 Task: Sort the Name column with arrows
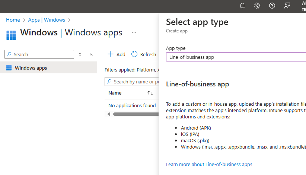tap(150, 93)
